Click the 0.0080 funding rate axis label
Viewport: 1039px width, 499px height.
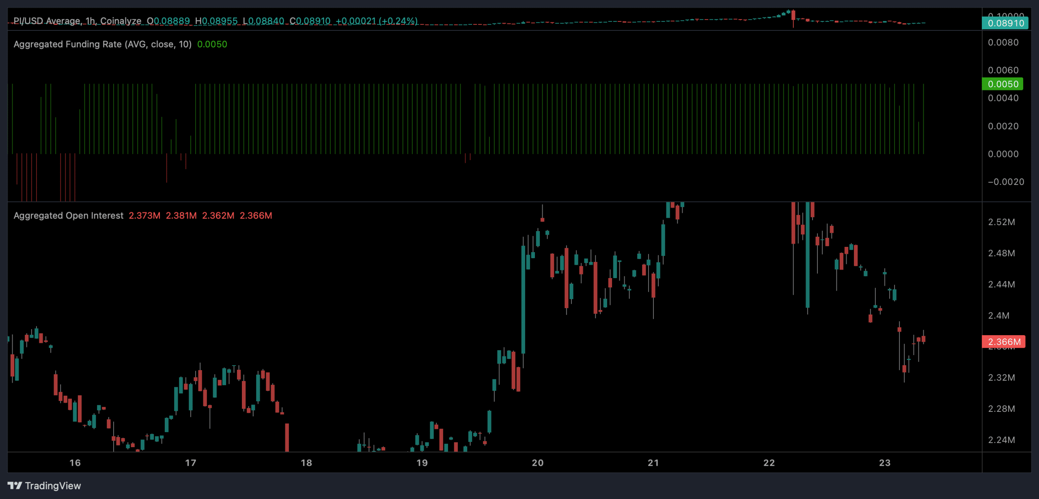click(x=1003, y=43)
